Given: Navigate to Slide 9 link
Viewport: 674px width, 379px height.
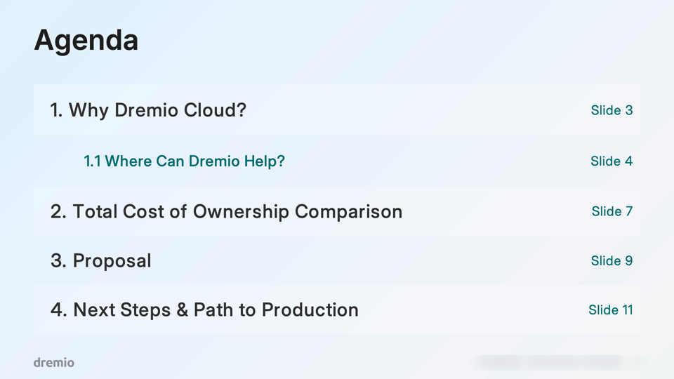Looking at the screenshot, I should 612,261.
